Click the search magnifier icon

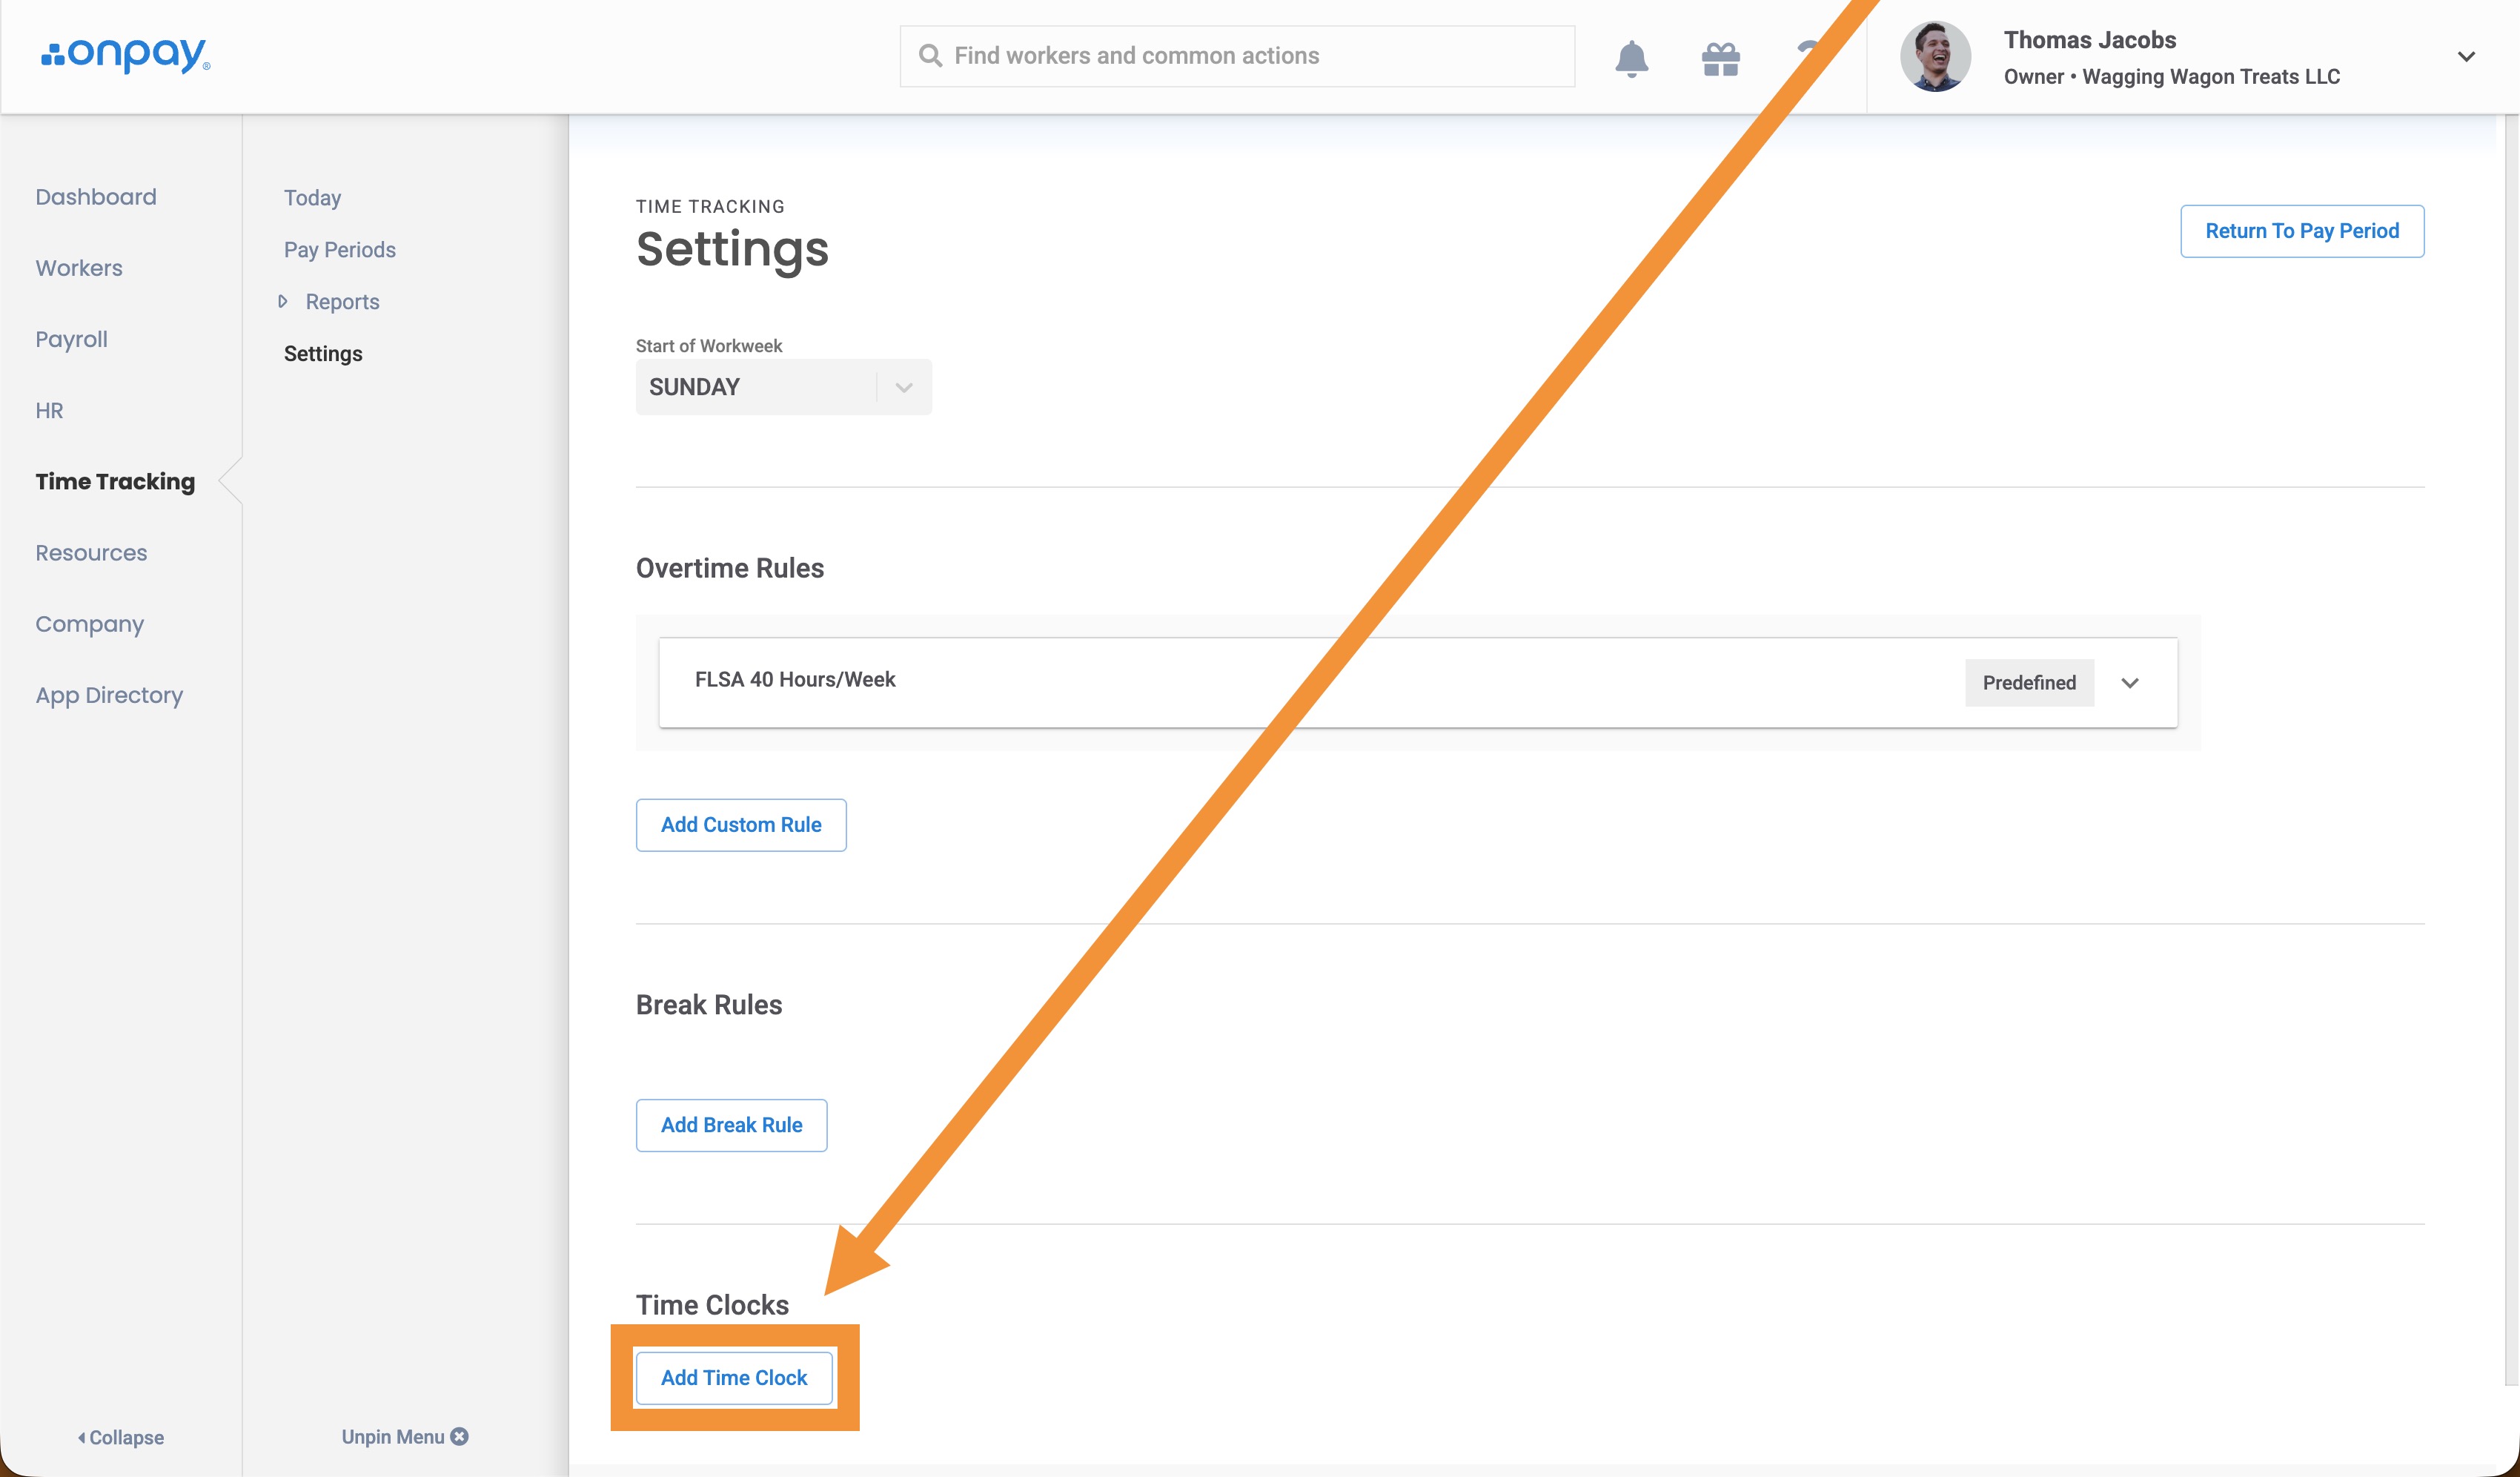click(x=930, y=56)
